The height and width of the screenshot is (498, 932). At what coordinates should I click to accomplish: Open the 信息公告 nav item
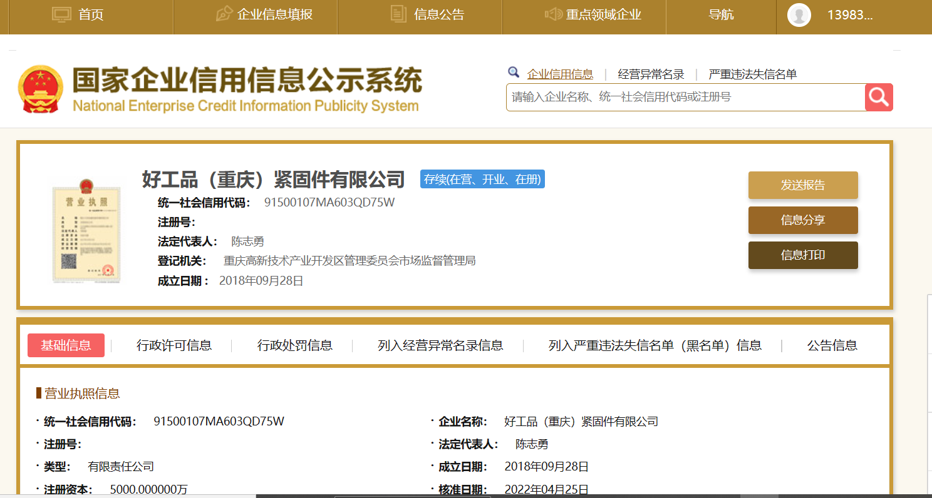(439, 14)
